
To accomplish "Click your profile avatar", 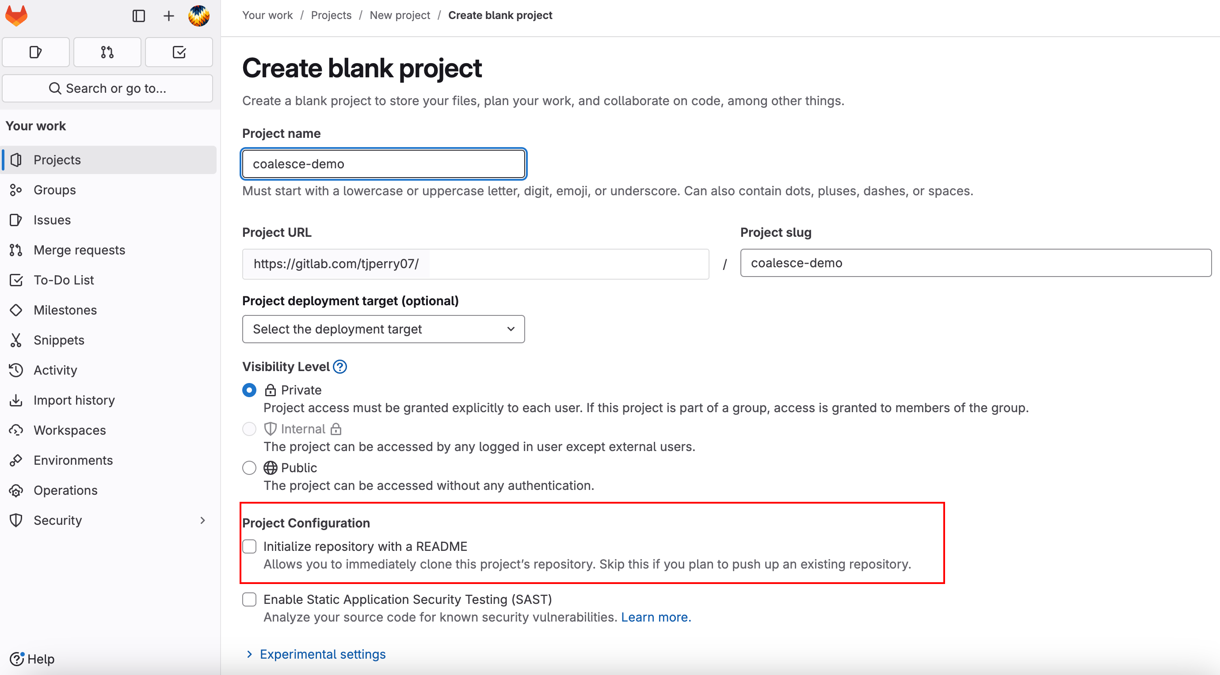I will pos(199,15).
